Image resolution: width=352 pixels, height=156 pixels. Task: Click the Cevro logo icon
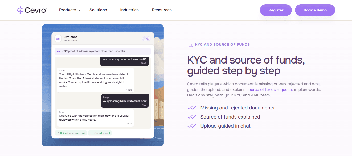(x=20, y=10)
